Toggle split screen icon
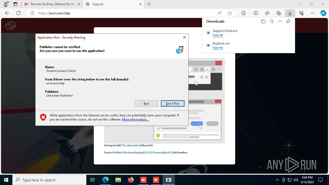The width and height of the screenshot is (329, 185). pos(256,13)
